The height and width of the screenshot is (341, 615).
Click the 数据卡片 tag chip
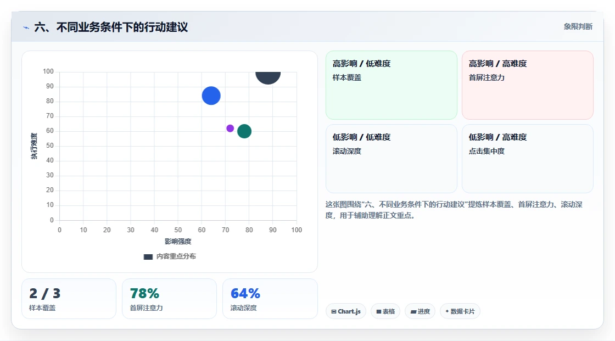tap(460, 311)
